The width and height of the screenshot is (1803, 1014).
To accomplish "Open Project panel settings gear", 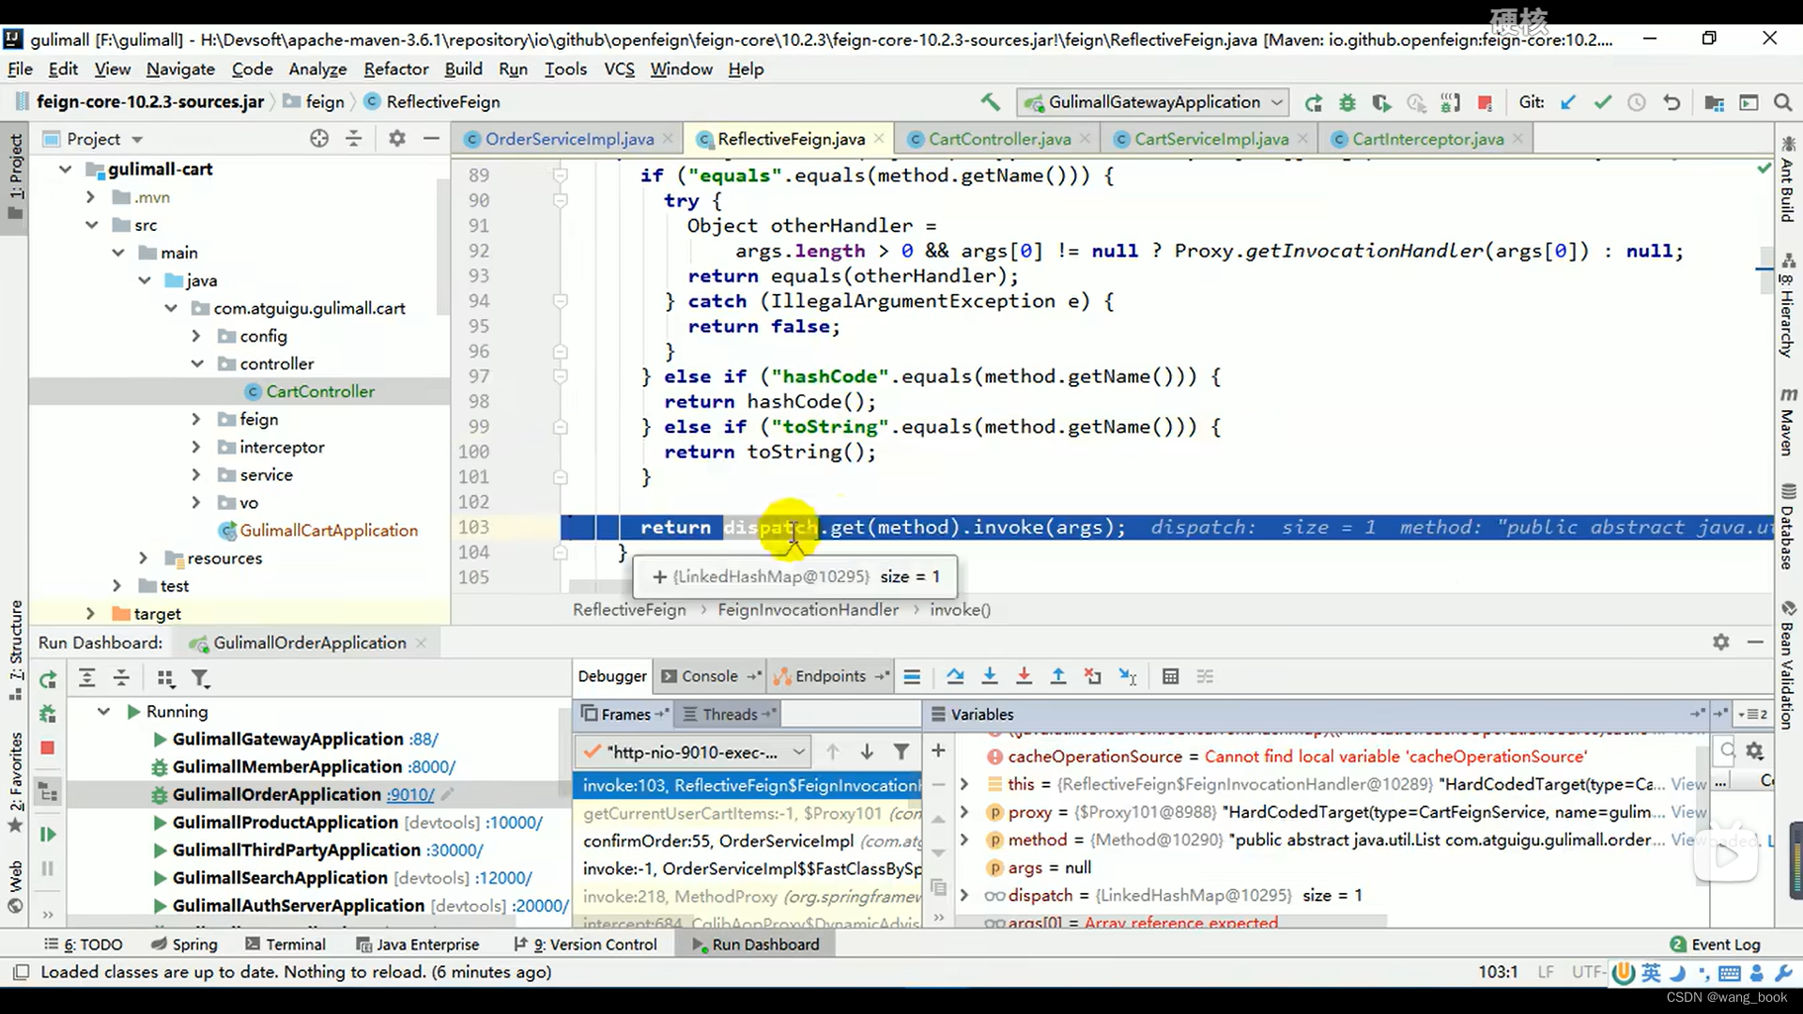I will coord(397,139).
